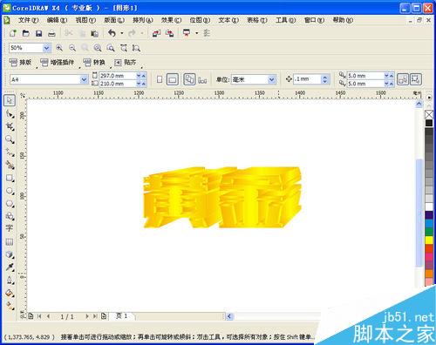
Task: Pick the yellow color swatch
Action: [x=429, y=240]
